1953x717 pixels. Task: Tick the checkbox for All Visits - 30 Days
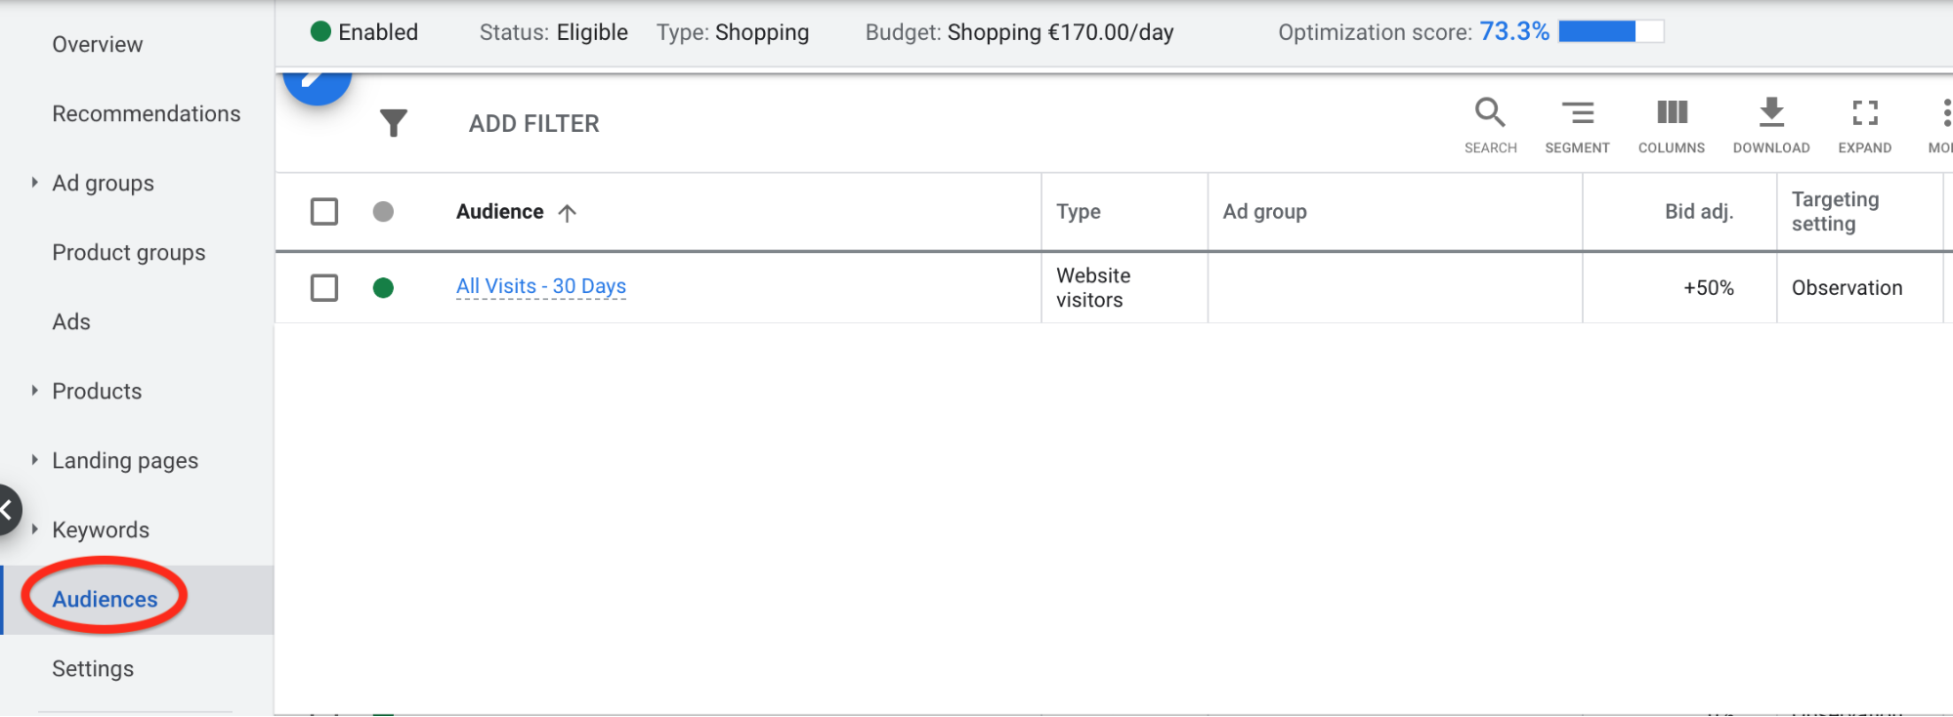click(324, 287)
